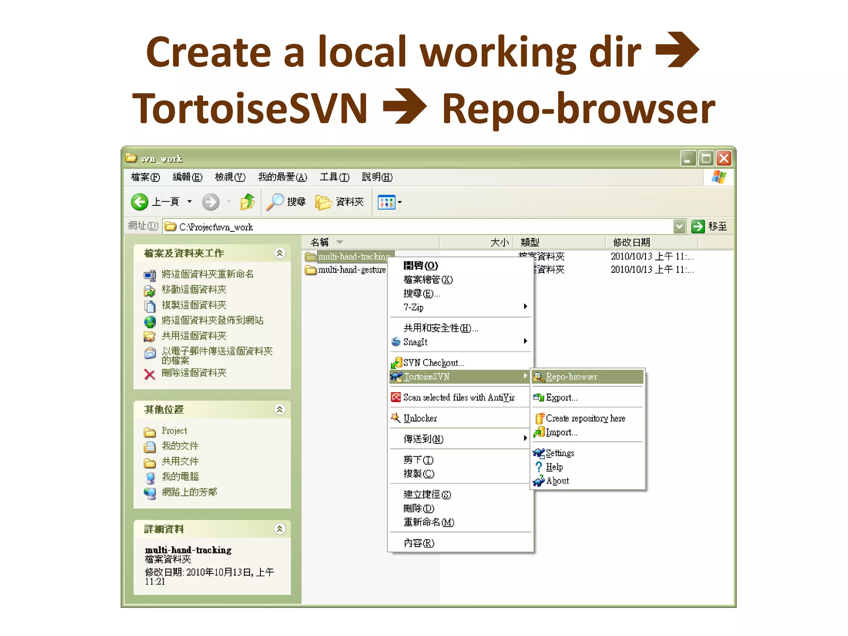This screenshot has height=636, width=848.
Task: Click the multi-hand-tracking folder icon
Action: 311,257
